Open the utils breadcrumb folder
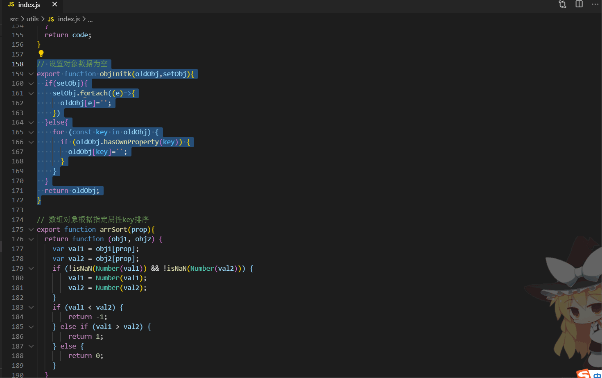 click(32, 19)
